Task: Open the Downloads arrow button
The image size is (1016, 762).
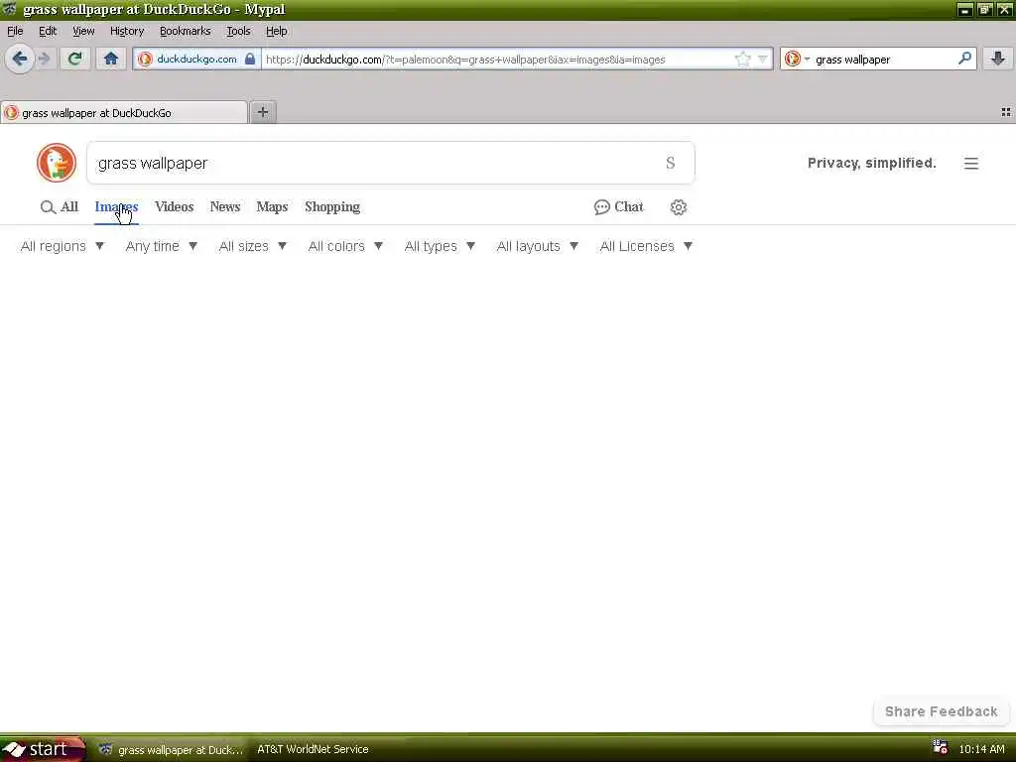Action: coord(998,59)
